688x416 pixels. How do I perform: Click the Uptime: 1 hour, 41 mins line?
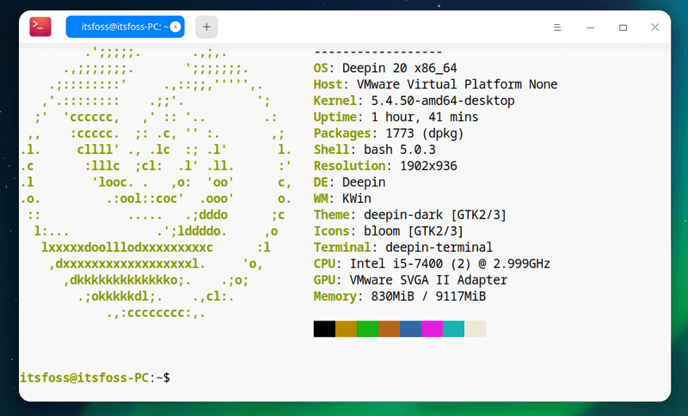tap(396, 117)
